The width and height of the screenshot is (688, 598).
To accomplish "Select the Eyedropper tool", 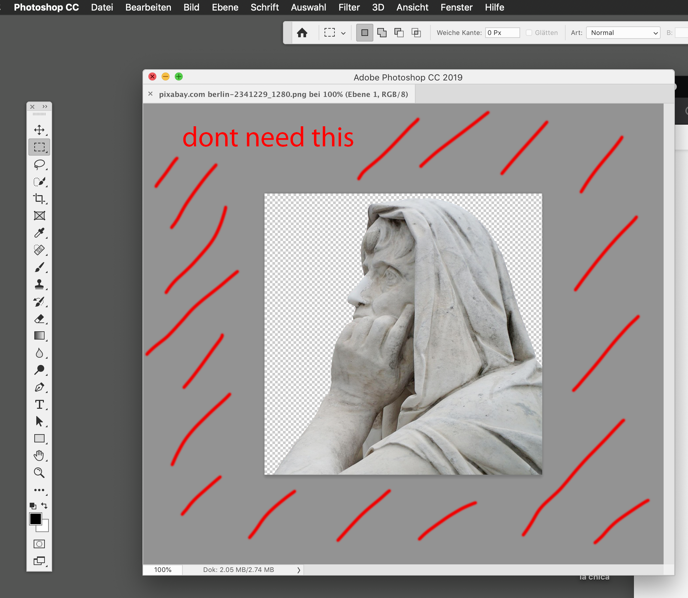I will click(x=39, y=233).
